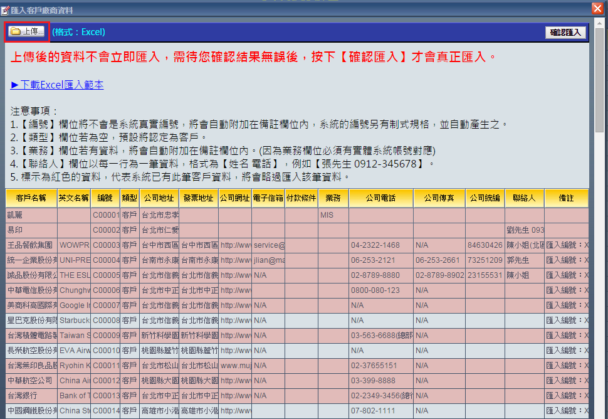Open the 下載Excel匯入範本 download link
The image size is (608, 419).
tap(57, 85)
